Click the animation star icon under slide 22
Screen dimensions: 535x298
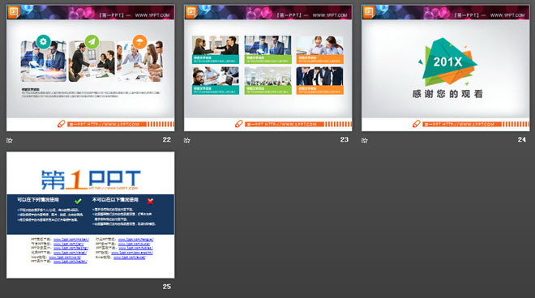coord(9,140)
